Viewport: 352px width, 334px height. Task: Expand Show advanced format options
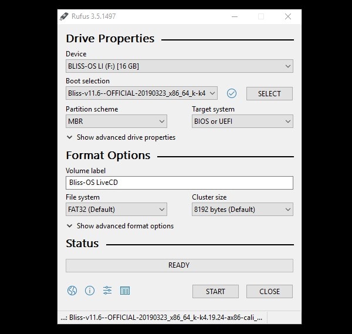pyautogui.click(x=120, y=226)
